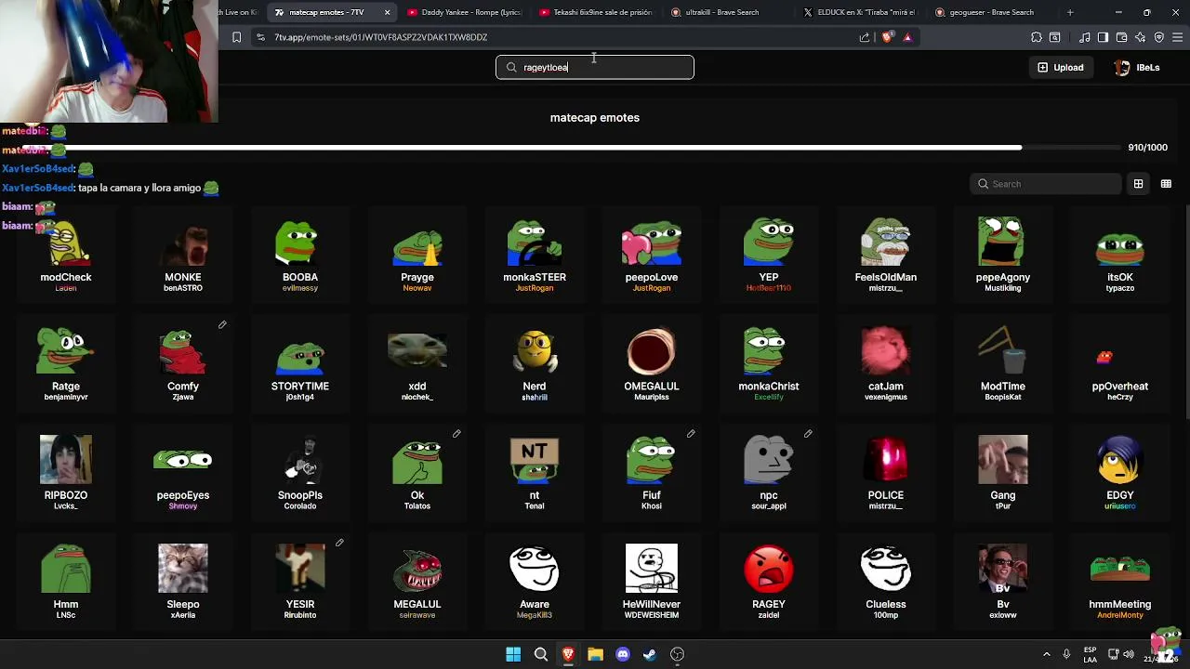Open the xdd emote
The height and width of the screenshot is (669, 1190).
pyautogui.click(x=417, y=364)
